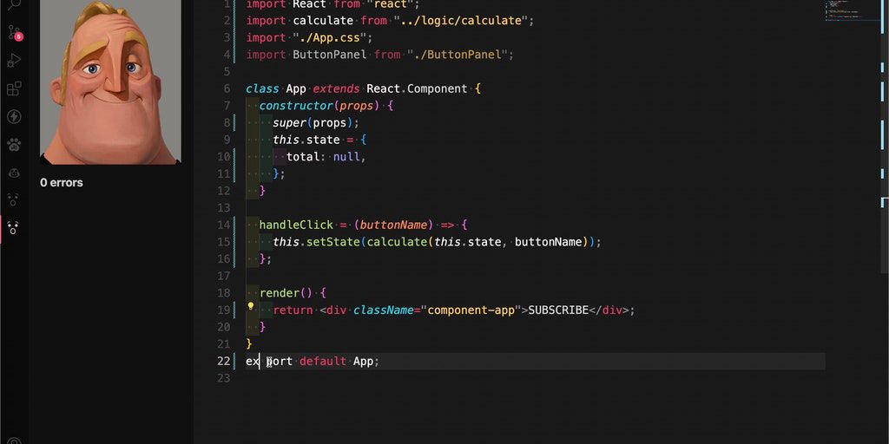
Task: Click the "return" keyword on line 19
Action: tap(293, 310)
